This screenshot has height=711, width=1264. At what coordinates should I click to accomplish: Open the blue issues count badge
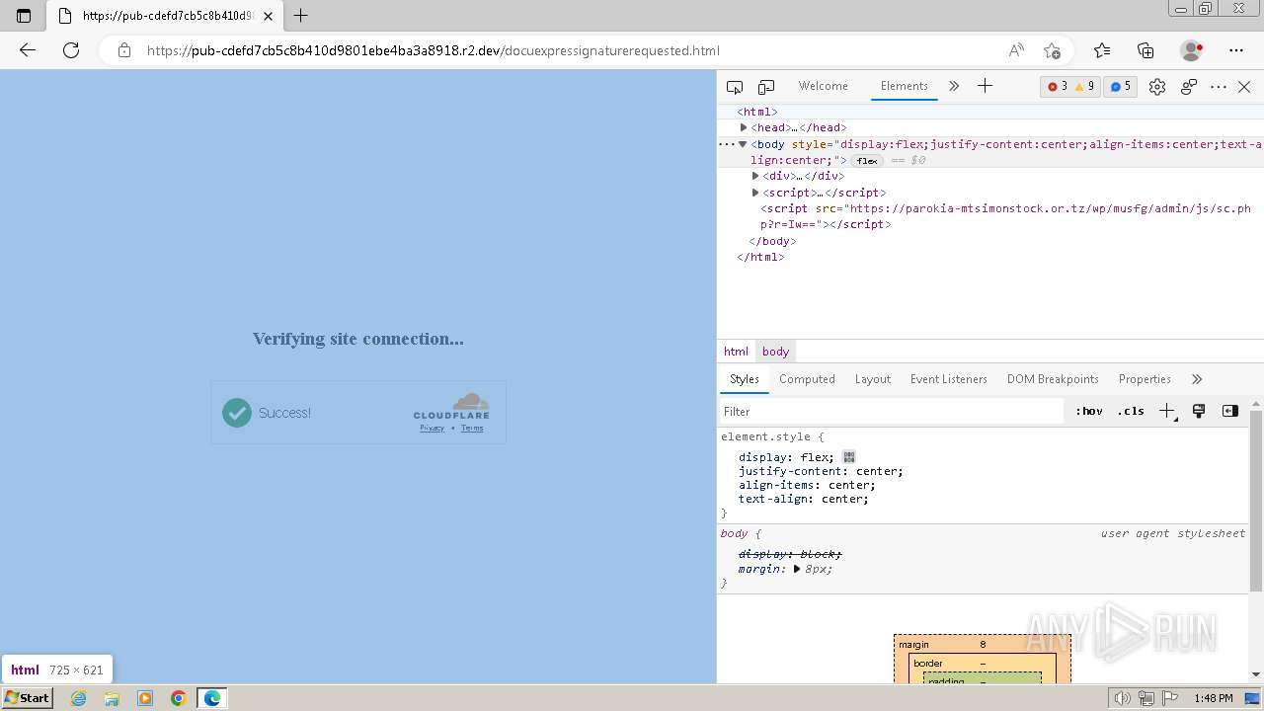(1121, 87)
